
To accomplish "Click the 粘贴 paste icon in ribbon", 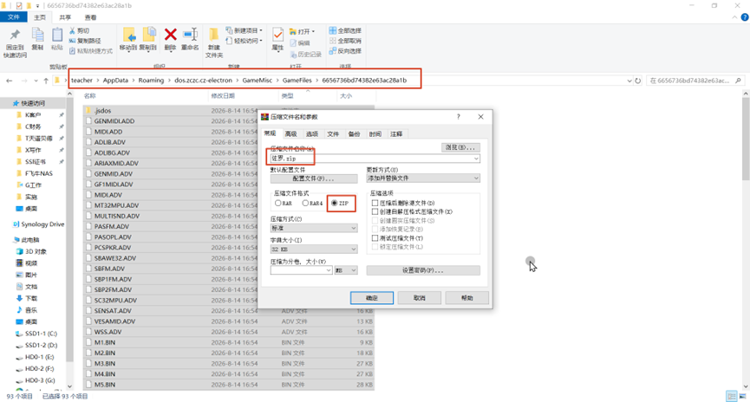I will tap(57, 35).
